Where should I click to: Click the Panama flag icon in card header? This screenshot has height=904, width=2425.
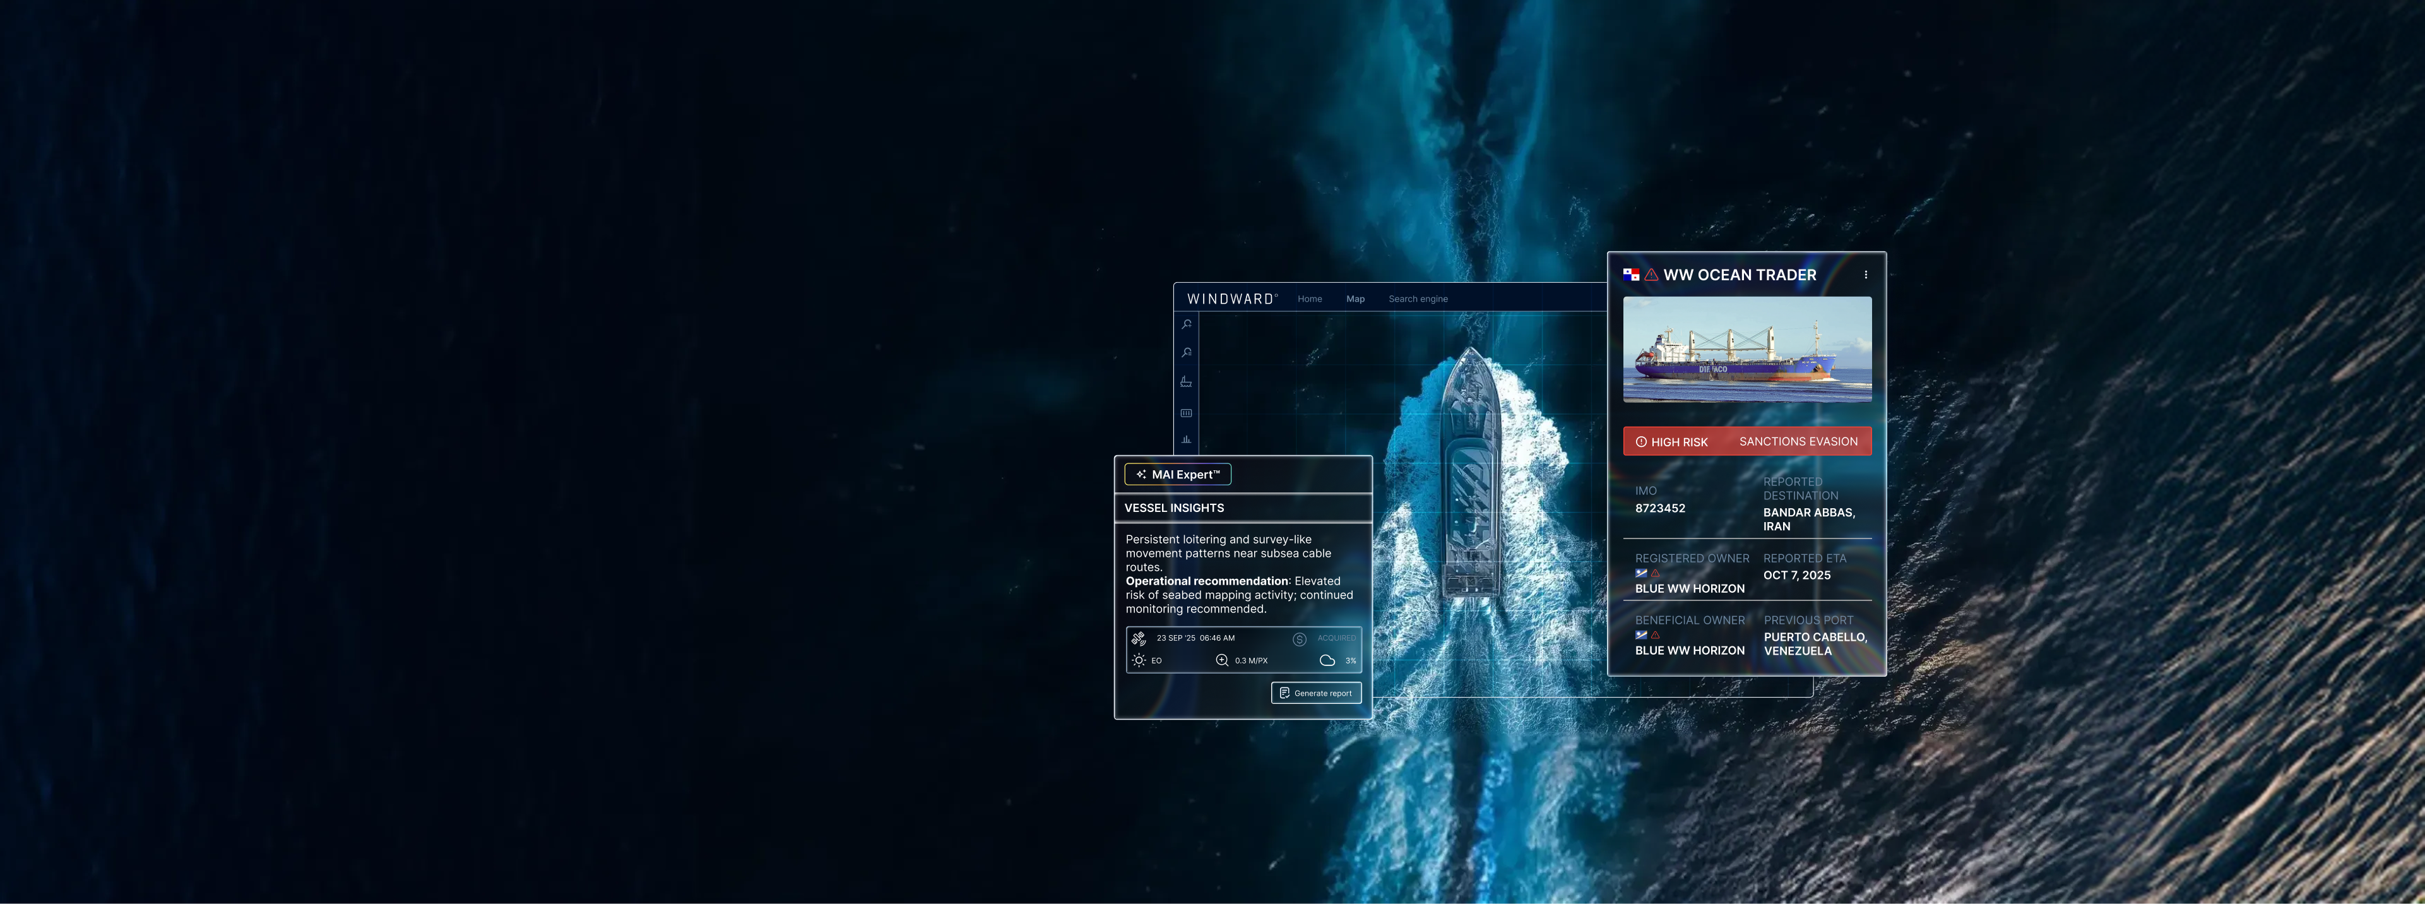(x=1632, y=275)
